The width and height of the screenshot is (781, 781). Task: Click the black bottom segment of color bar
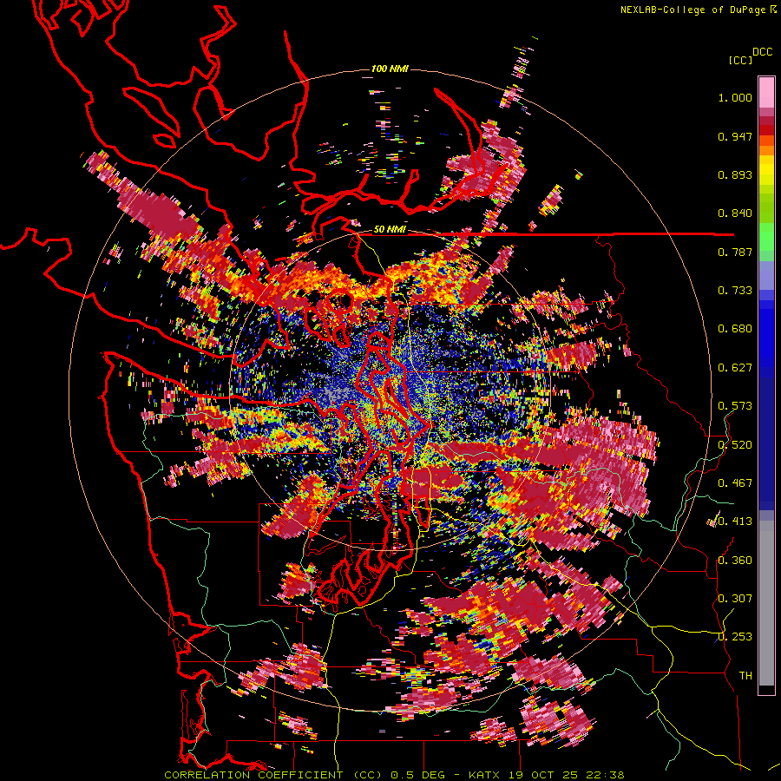coord(766,689)
